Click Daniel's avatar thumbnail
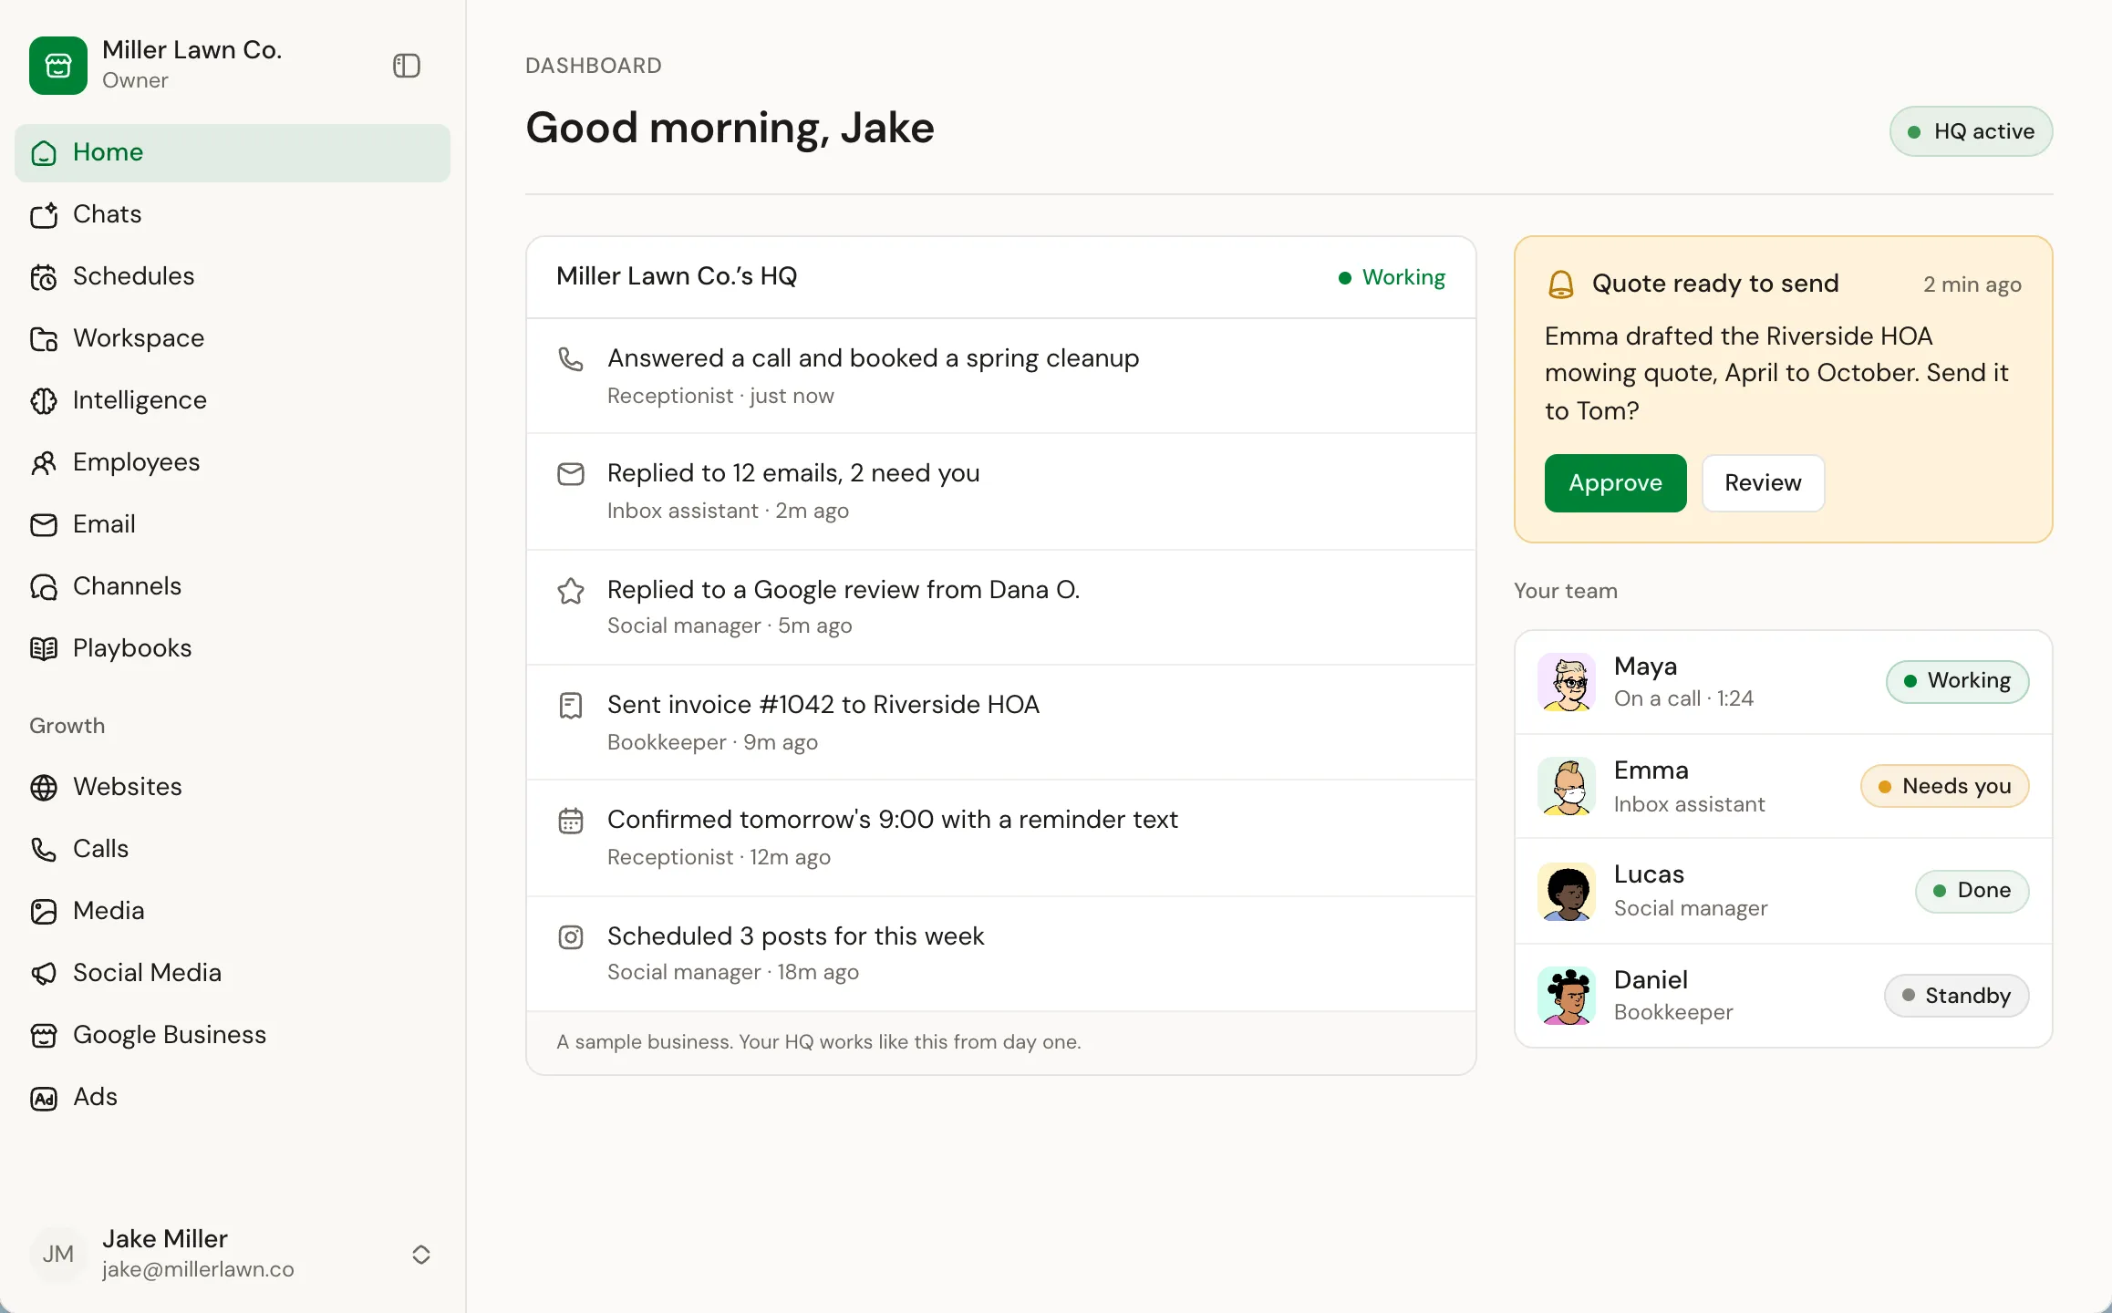This screenshot has width=2112, height=1313. point(1567,996)
